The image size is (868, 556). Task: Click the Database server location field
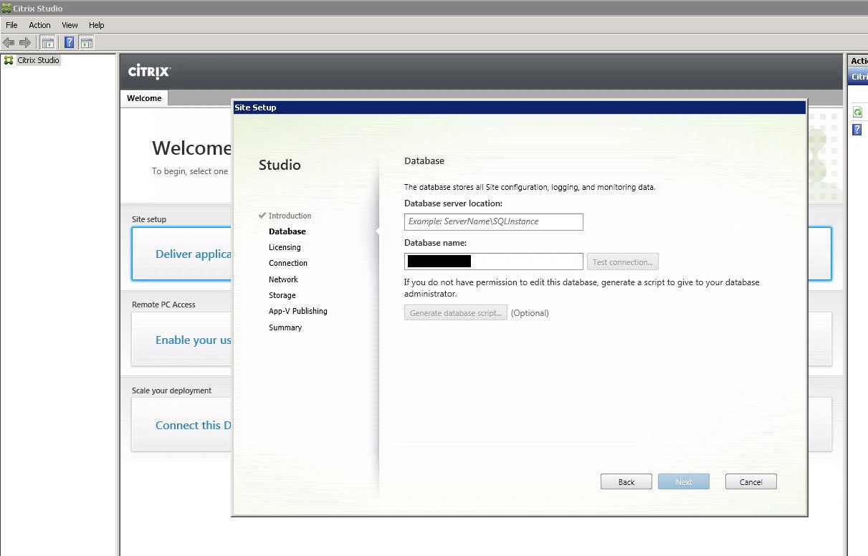[x=493, y=221]
